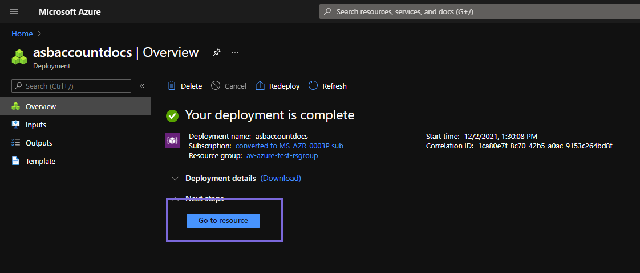Click the Deployment name asbaccountdocs value

tap(282, 136)
